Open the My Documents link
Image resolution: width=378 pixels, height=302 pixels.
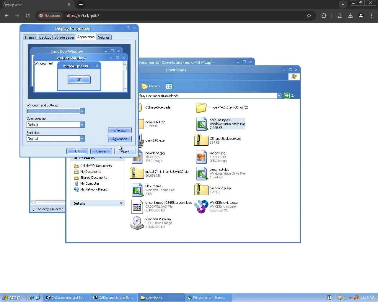[x=91, y=172]
